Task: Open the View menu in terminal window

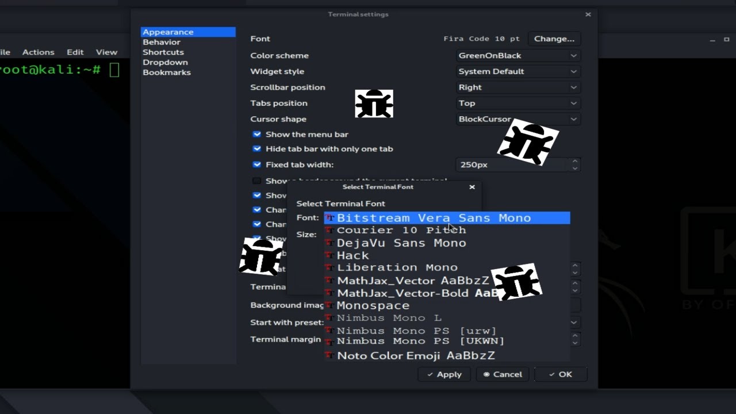Action: [x=106, y=52]
